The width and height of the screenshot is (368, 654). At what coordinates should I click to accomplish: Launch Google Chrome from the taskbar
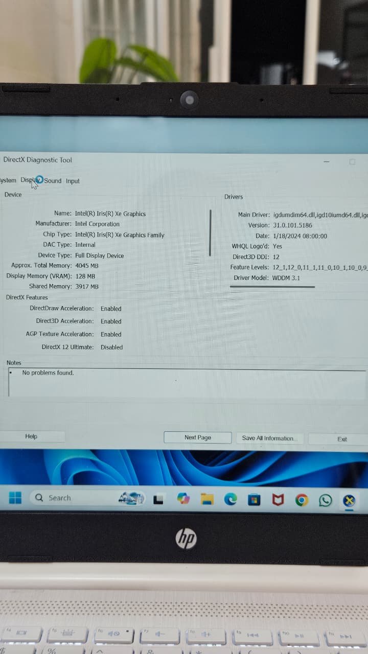pyautogui.click(x=302, y=500)
